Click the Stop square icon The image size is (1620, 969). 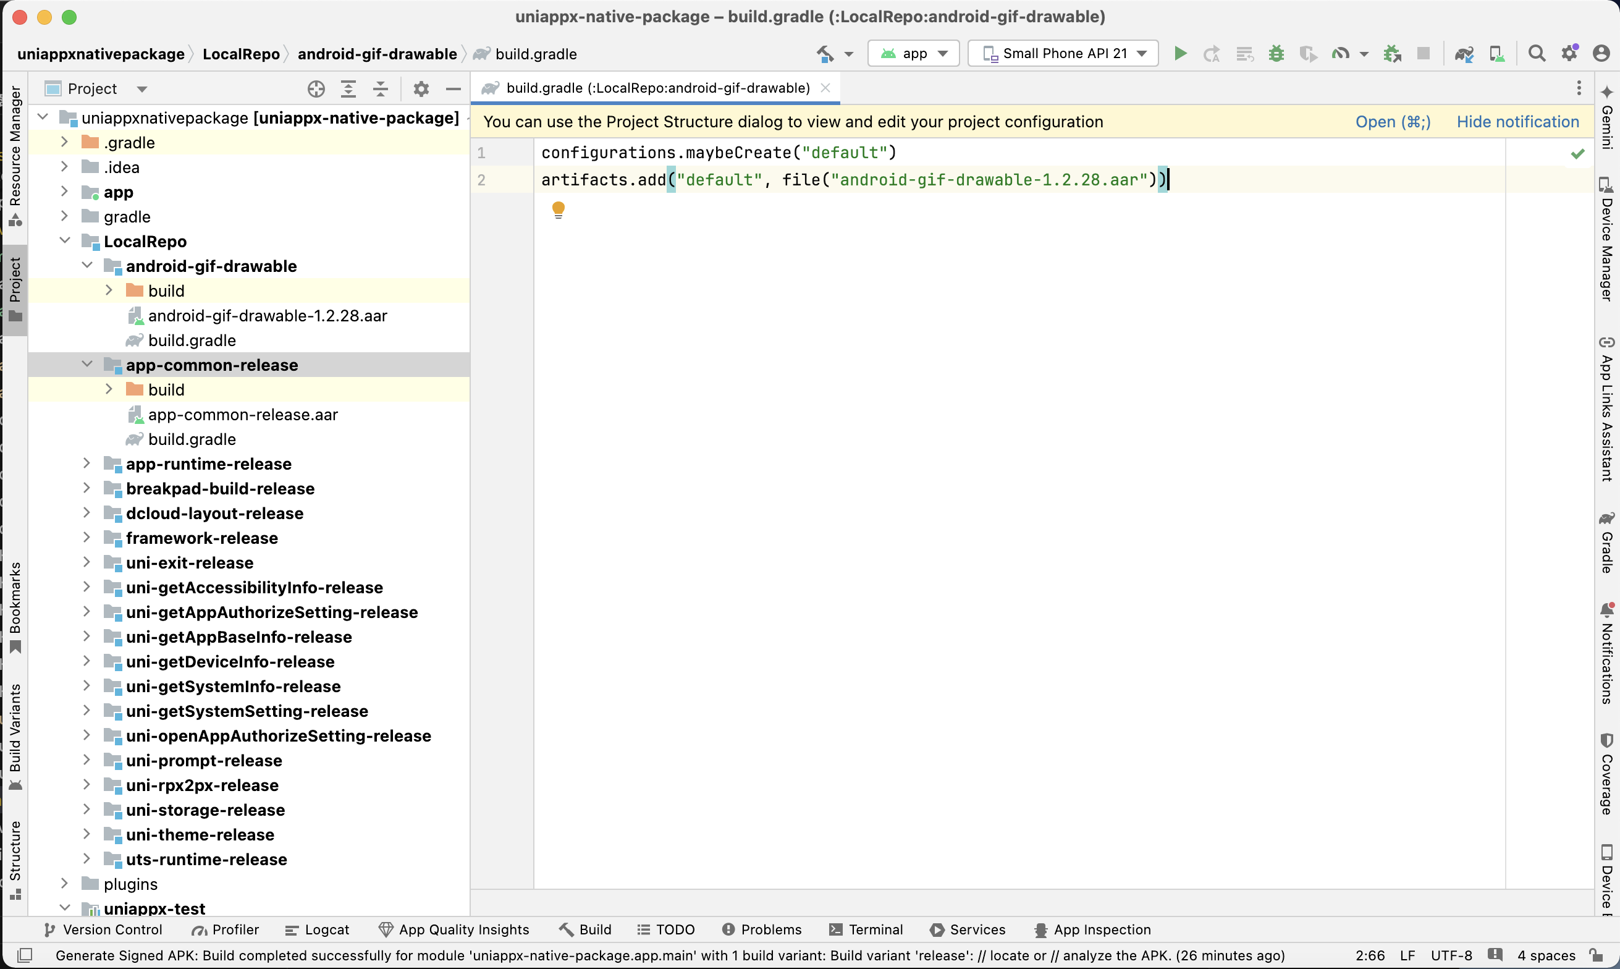click(x=1424, y=54)
